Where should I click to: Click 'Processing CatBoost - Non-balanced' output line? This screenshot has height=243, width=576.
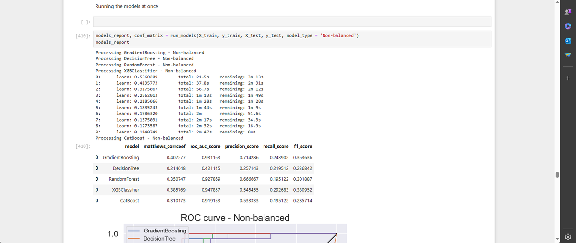140,138
